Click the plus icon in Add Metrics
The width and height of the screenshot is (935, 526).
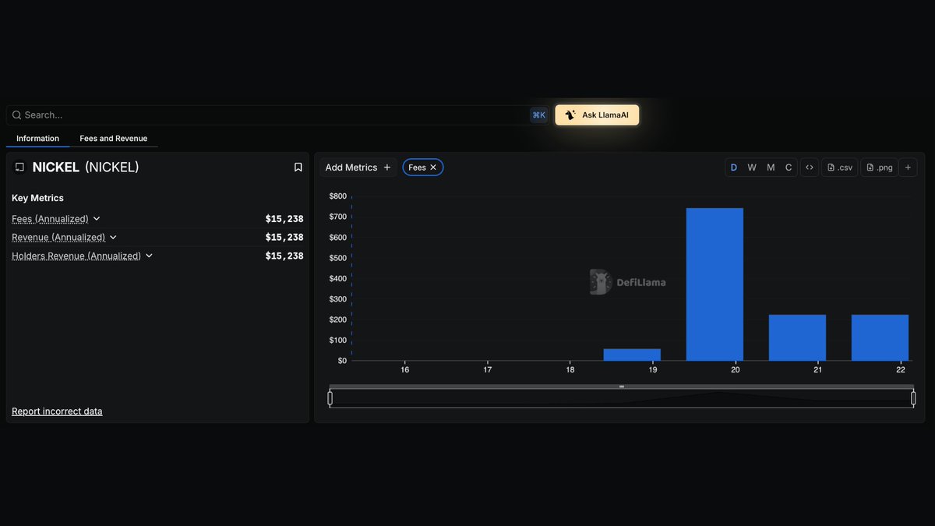point(387,168)
